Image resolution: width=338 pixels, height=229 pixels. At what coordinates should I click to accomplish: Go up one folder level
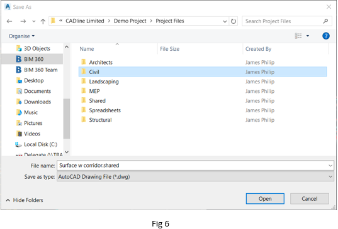[x=43, y=21]
